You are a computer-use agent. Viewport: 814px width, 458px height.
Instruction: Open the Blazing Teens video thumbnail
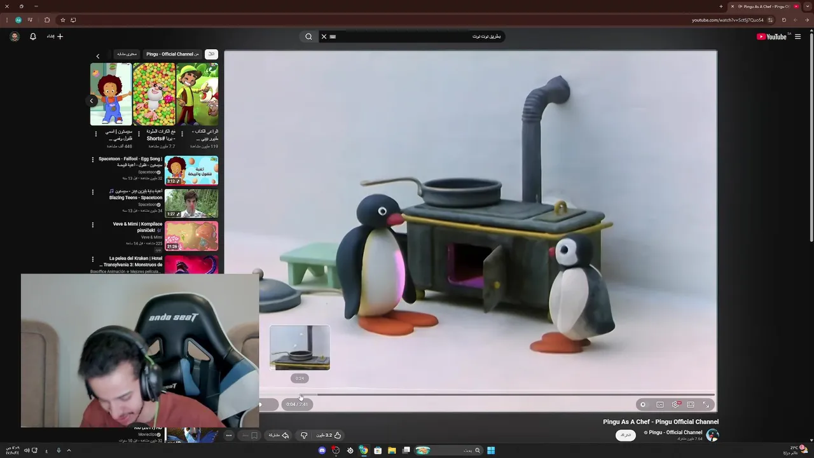[191, 204]
